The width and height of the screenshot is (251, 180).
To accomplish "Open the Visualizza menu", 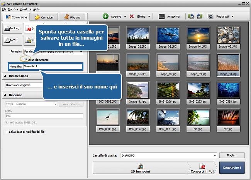I will point(25,8).
